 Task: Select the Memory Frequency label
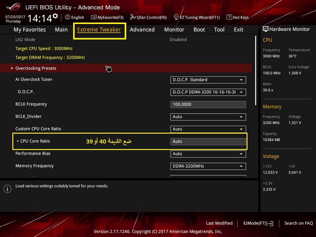click(x=35, y=166)
